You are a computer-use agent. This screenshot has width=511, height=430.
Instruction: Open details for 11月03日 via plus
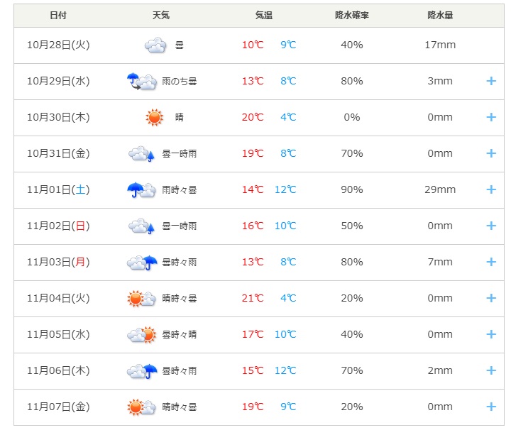(490, 263)
